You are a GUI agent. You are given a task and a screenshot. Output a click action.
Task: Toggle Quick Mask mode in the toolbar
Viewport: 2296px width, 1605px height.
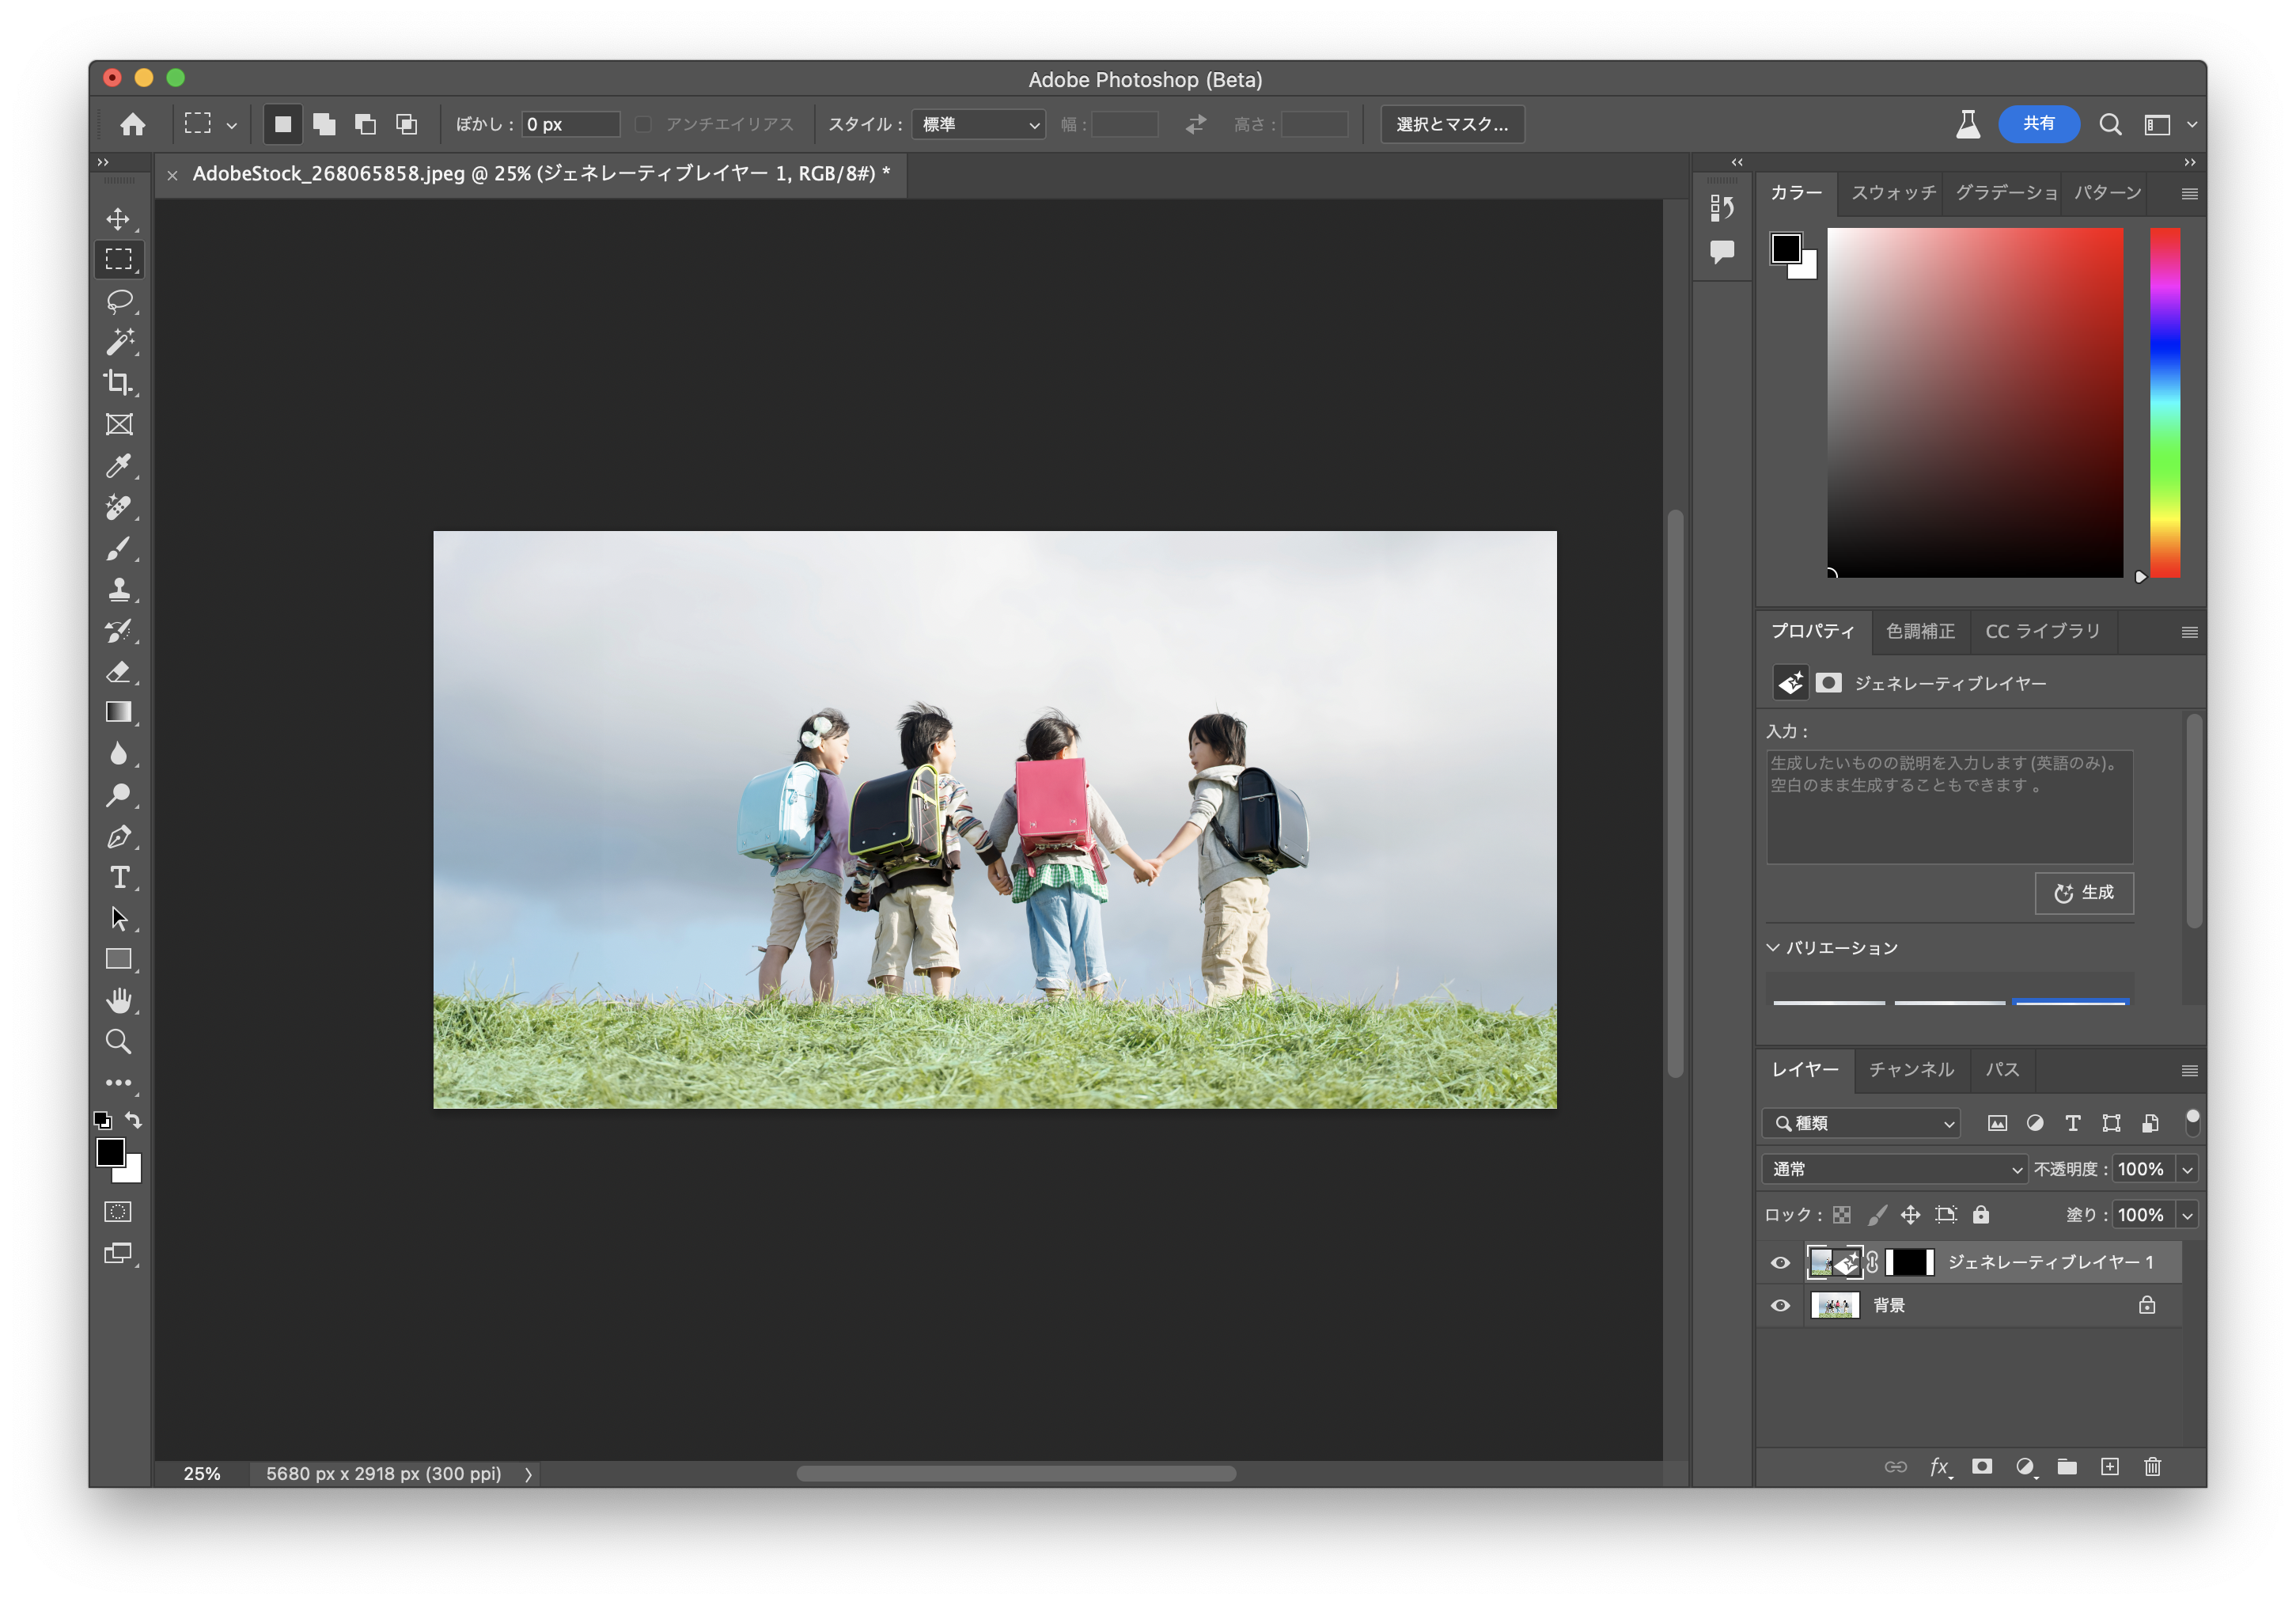click(x=118, y=1212)
